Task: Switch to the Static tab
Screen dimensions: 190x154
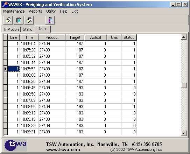Action: [28, 29]
